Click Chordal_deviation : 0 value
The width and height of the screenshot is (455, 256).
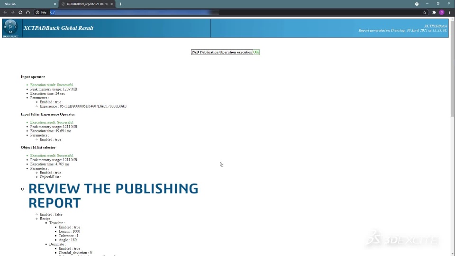(x=75, y=253)
